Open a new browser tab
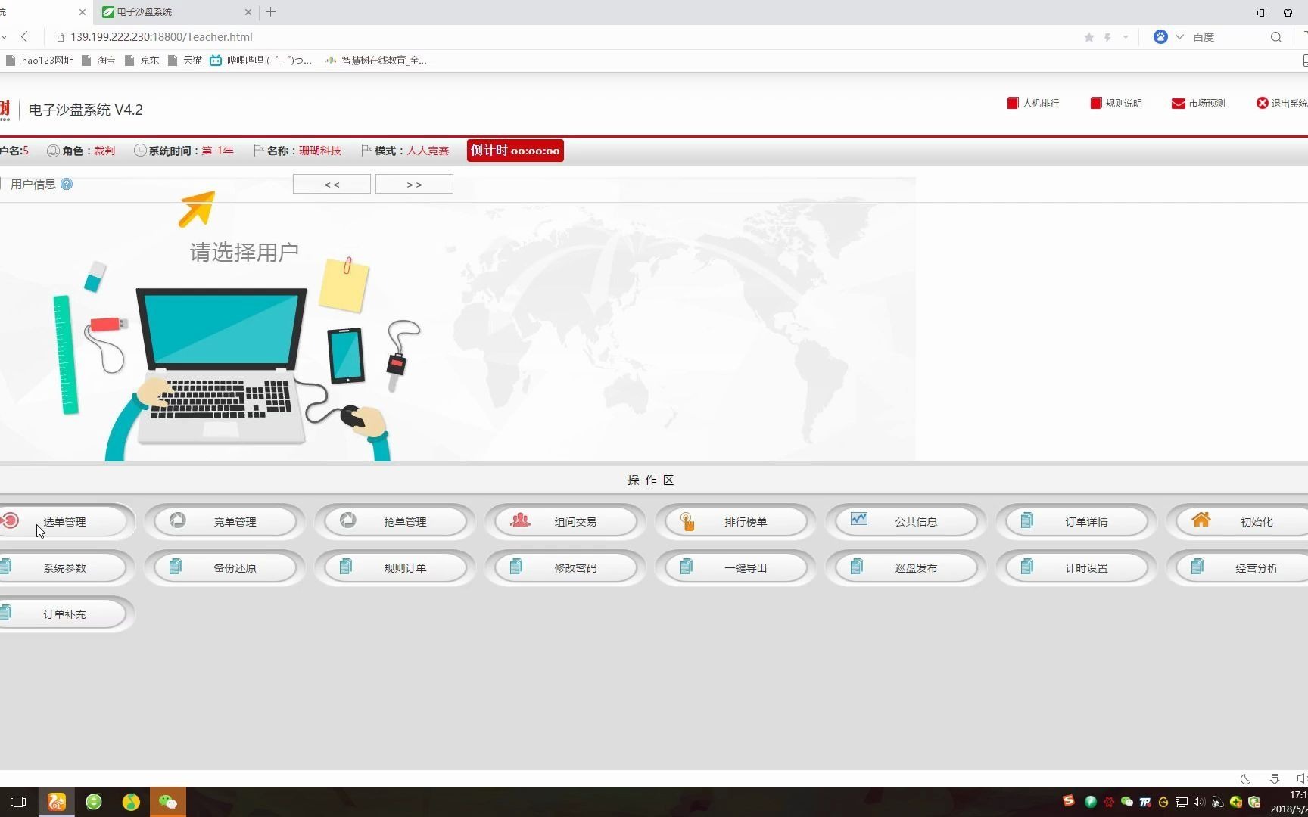Image resolution: width=1308 pixels, height=817 pixels. click(271, 12)
